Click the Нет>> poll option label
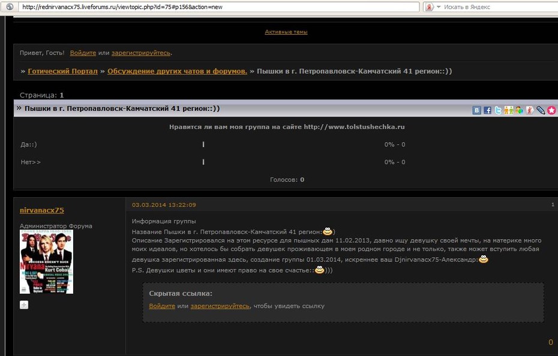Screen dimensions: 558x356 tap(31, 162)
